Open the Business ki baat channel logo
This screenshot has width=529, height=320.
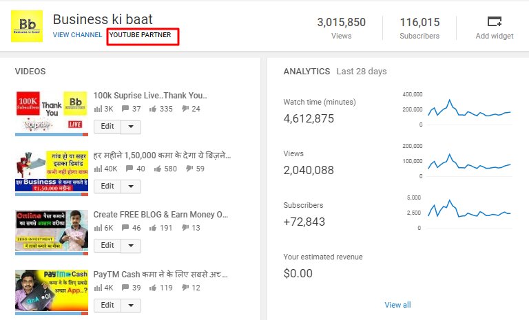tap(27, 26)
